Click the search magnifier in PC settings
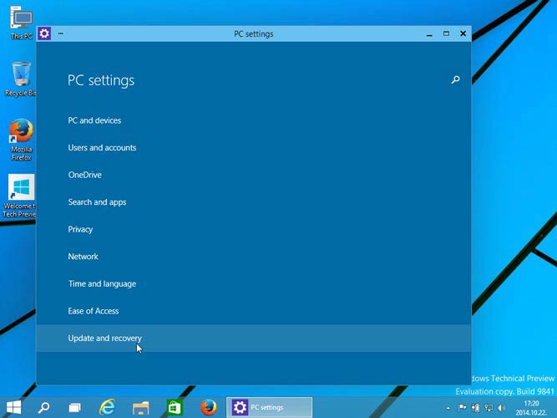Screen dimensions: 557x418 pyautogui.click(x=455, y=79)
